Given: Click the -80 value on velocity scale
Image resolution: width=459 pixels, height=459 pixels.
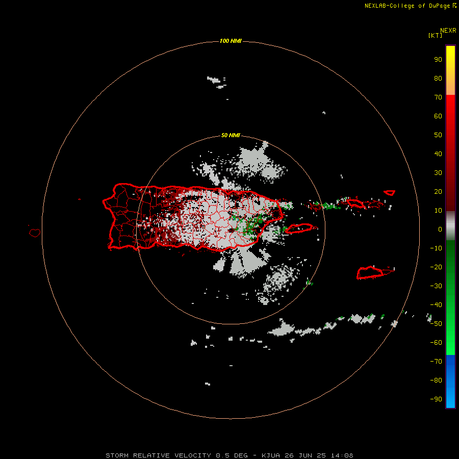Looking at the screenshot, I should tap(436, 380).
